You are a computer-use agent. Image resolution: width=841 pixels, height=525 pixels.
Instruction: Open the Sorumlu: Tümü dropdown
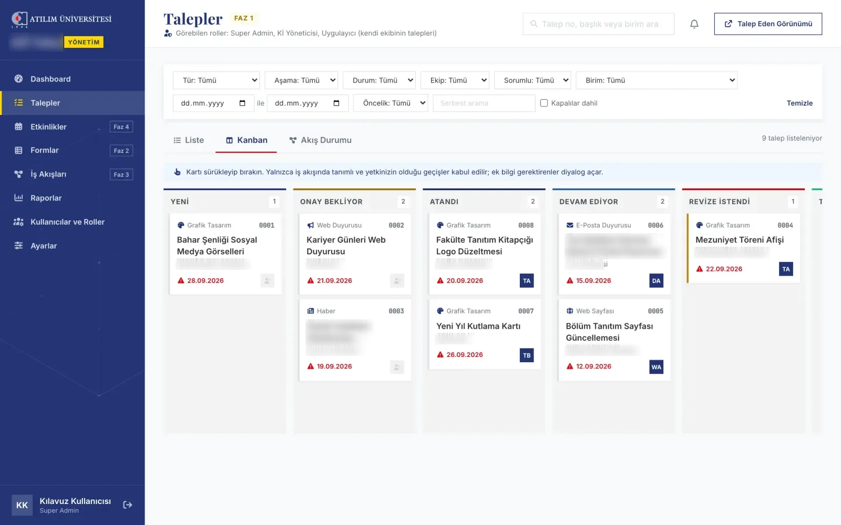click(532, 80)
